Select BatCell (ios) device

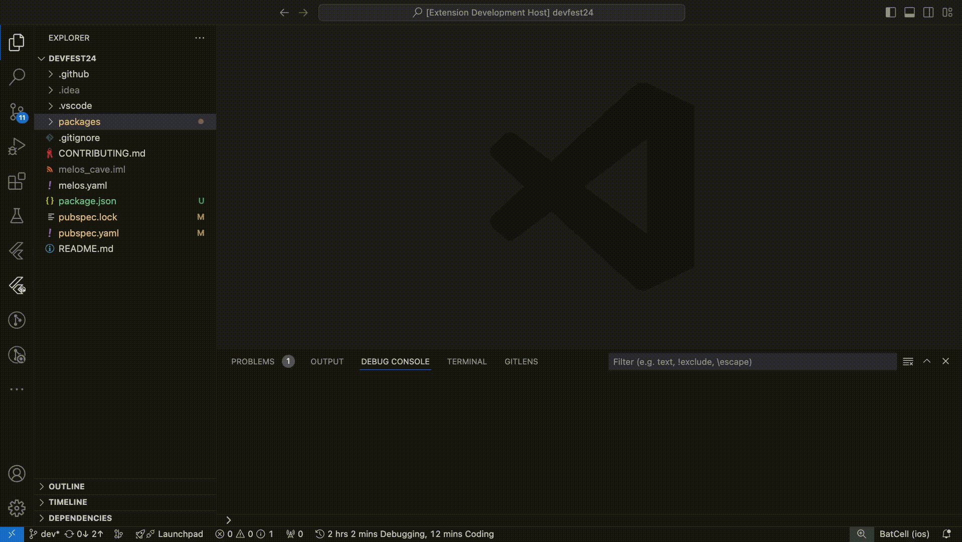click(904, 534)
